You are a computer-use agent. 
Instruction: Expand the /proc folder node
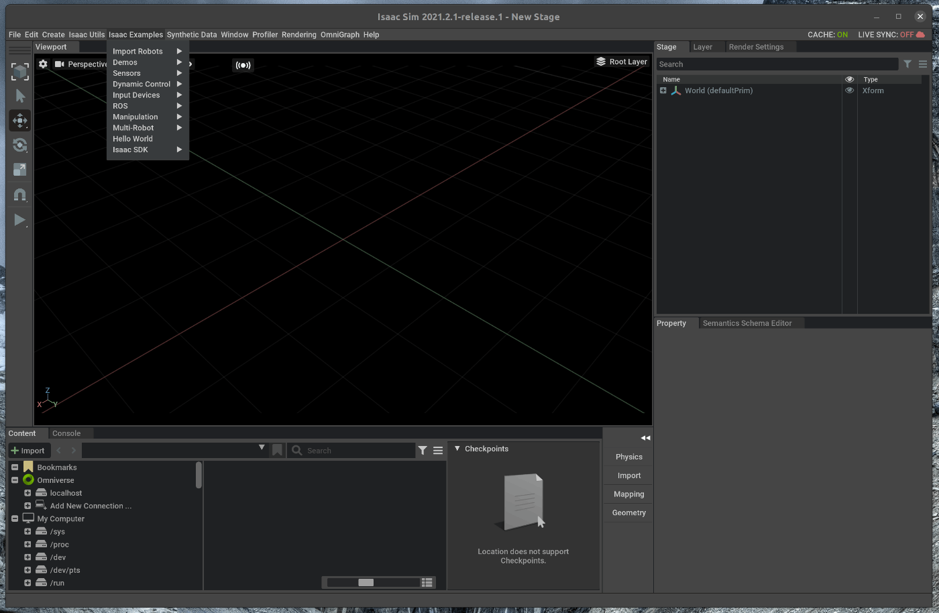(x=27, y=544)
